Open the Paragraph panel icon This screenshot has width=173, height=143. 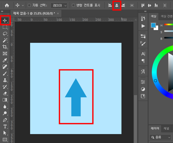pyautogui.click(x=143, y=61)
